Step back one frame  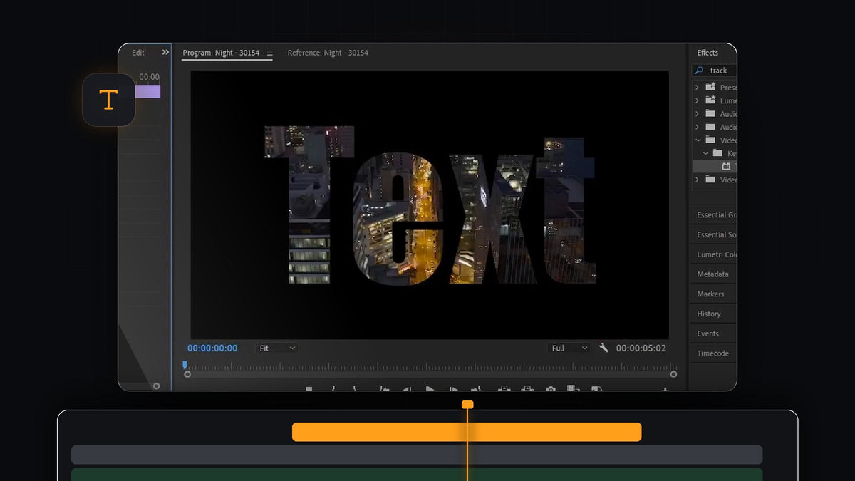click(407, 389)
